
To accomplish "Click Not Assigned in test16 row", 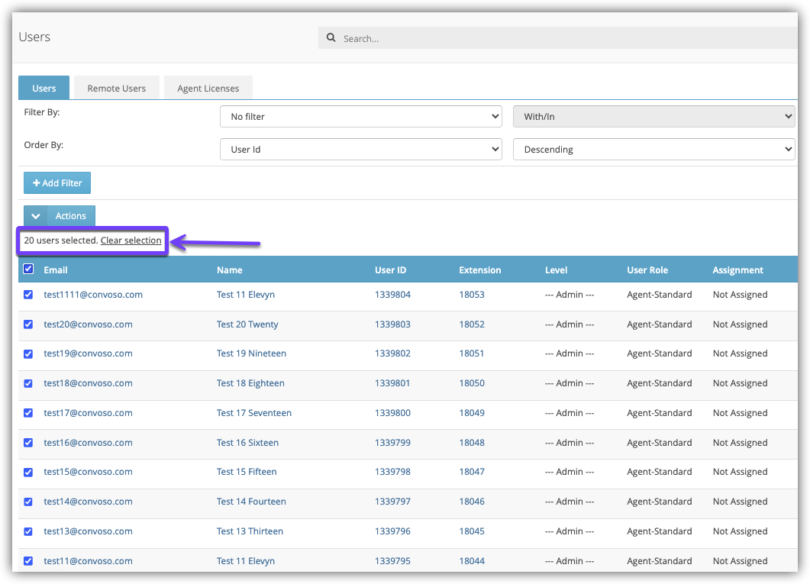I will 740,443.
